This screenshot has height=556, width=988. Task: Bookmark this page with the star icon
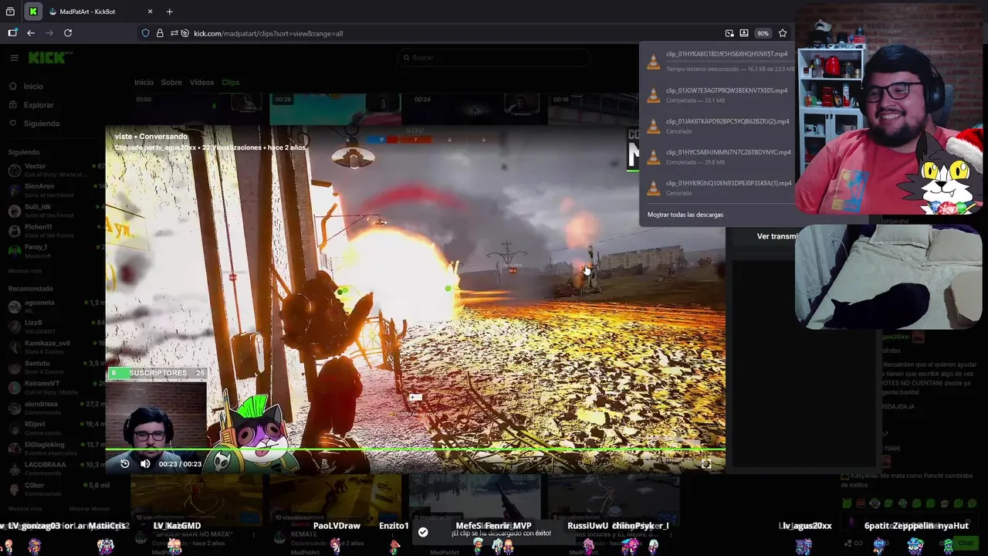coord(783,33)
